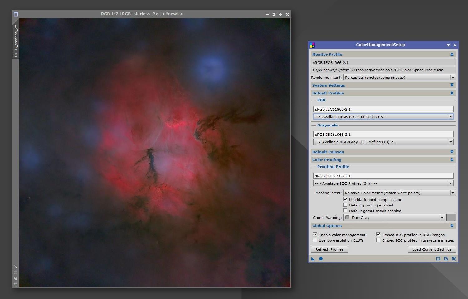
Task: Click the gamut warning gray color swatch
Action: click(451, 217)
